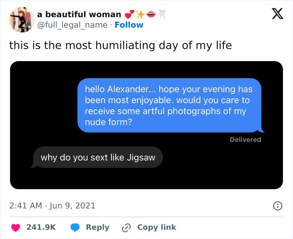The image size is (293, 239).
Task: Click the two hearts emoji after name
Action: (x=130, y=14)
